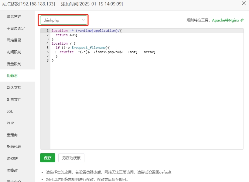Open the 默认文档 tab
The image size is (249, 182).
pyautogui.click(x=14, y=88)
